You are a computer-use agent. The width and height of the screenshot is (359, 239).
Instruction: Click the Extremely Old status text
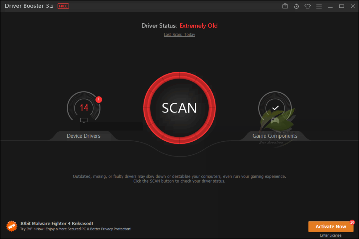(198, 26)
